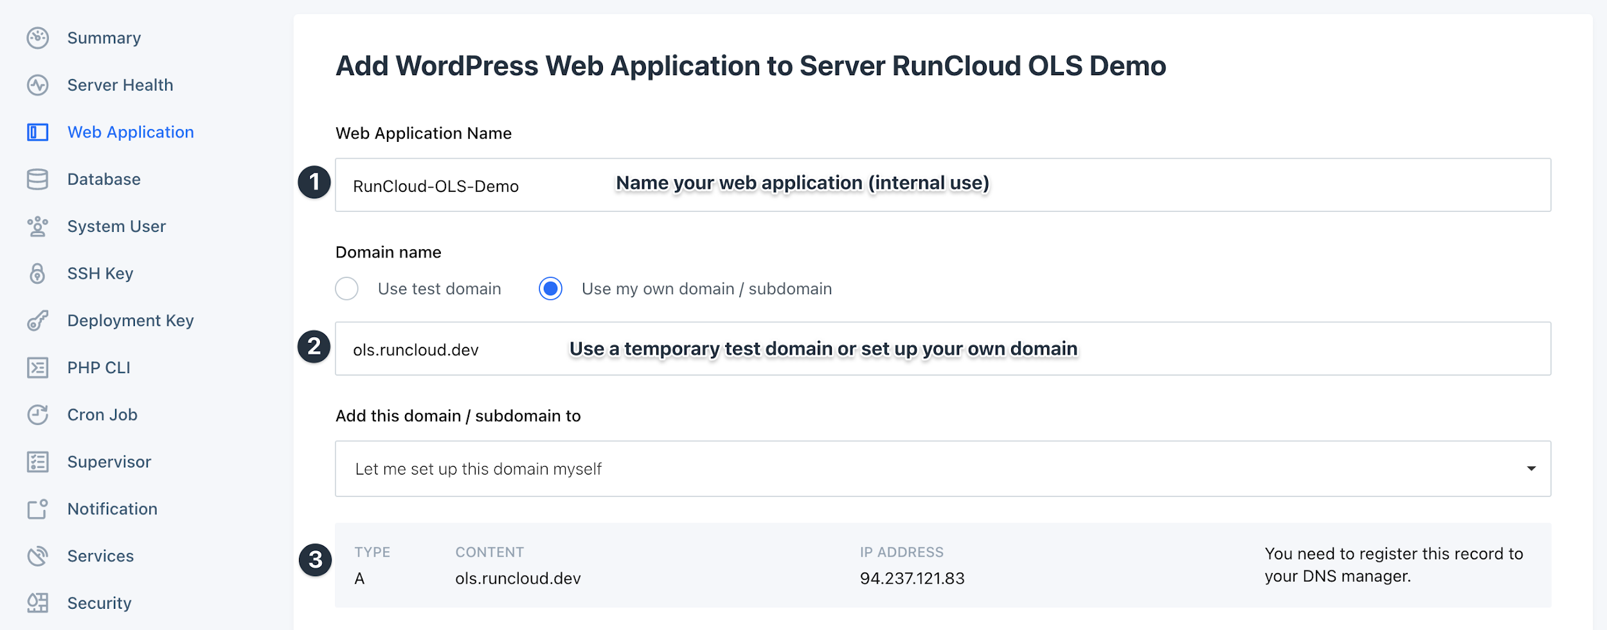Click the Deployment Key icon

click(x=38, y=320)
